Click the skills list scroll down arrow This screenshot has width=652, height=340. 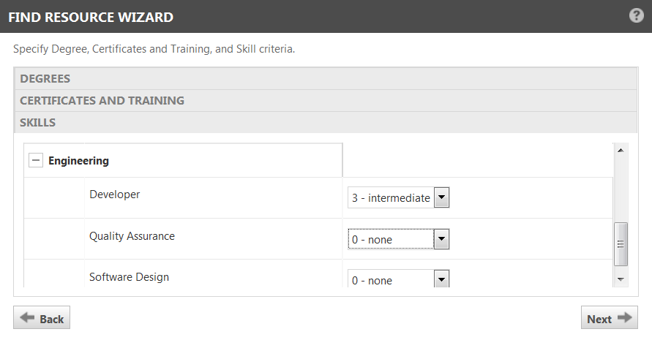coord(621,279)
